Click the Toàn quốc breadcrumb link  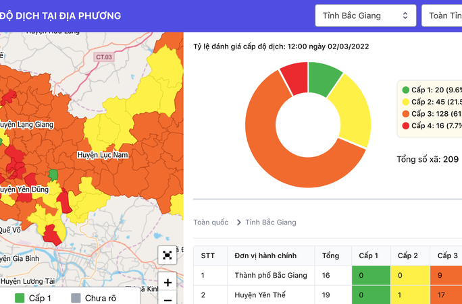211,222
